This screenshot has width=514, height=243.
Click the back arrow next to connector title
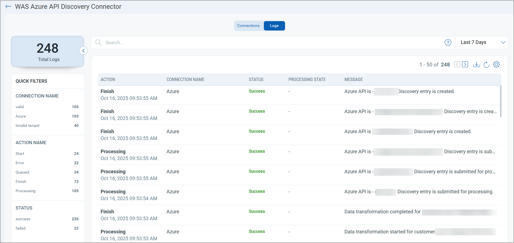point(8,7)
